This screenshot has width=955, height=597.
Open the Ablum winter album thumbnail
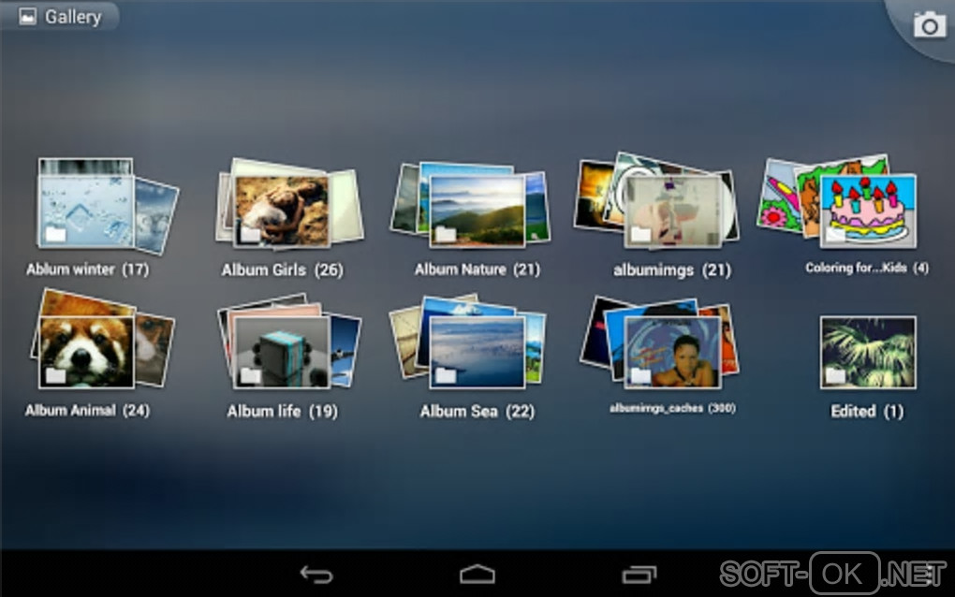[x=107, y=205]
